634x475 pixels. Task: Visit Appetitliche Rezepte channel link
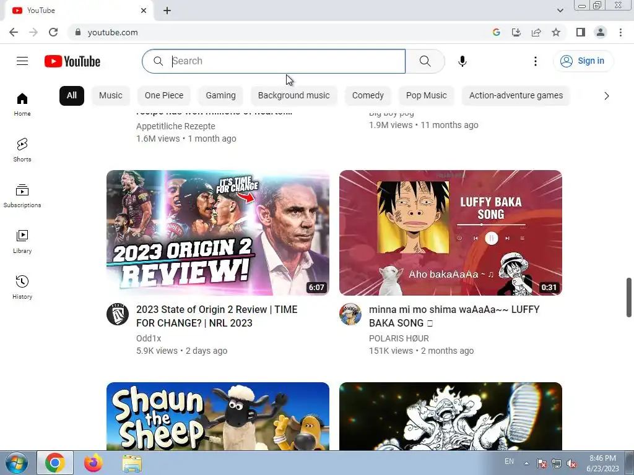175,126
